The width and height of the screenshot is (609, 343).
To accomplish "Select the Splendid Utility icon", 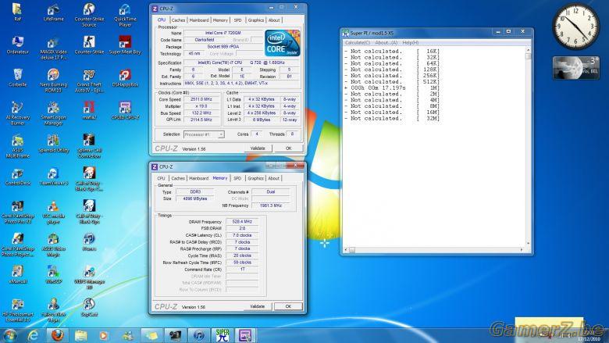I will (x=53, y=143).
